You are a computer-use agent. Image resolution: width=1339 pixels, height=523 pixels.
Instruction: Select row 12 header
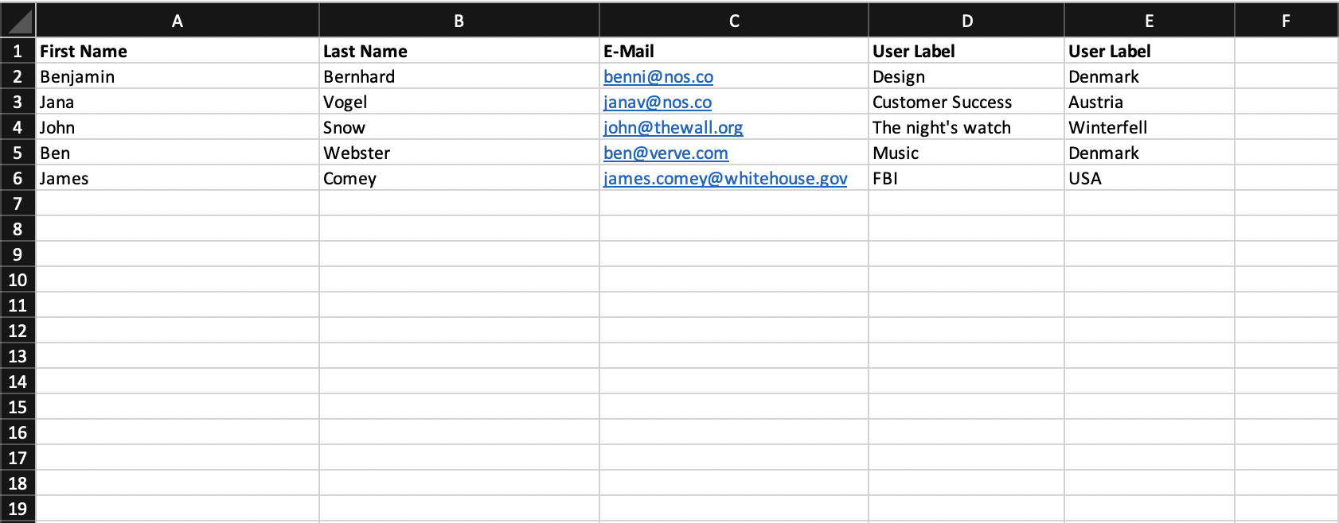click(18, 331)
